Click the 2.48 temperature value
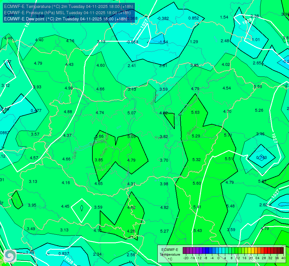289x266 pixels. coord(225,41)
